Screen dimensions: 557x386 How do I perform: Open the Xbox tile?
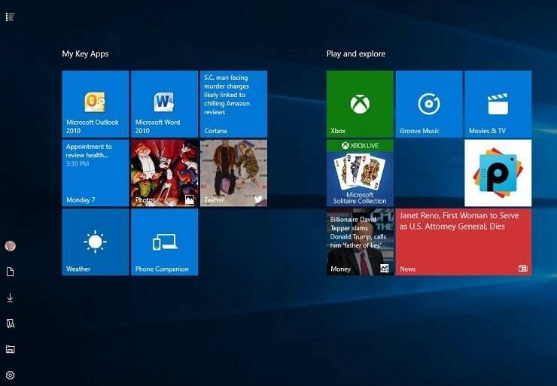point(360,104)
